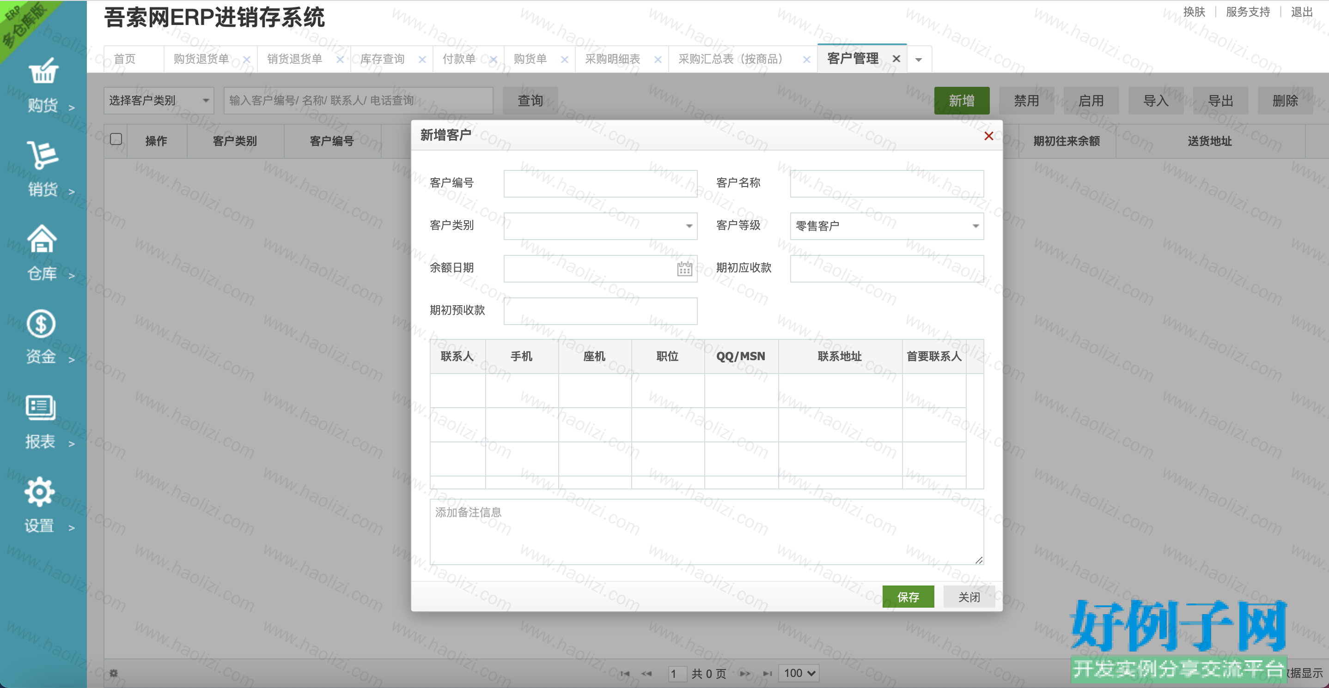Viewport: 1329px width, 688px height.
Task: Close the 客户管理 tab
Action: (x=896, y=59)
